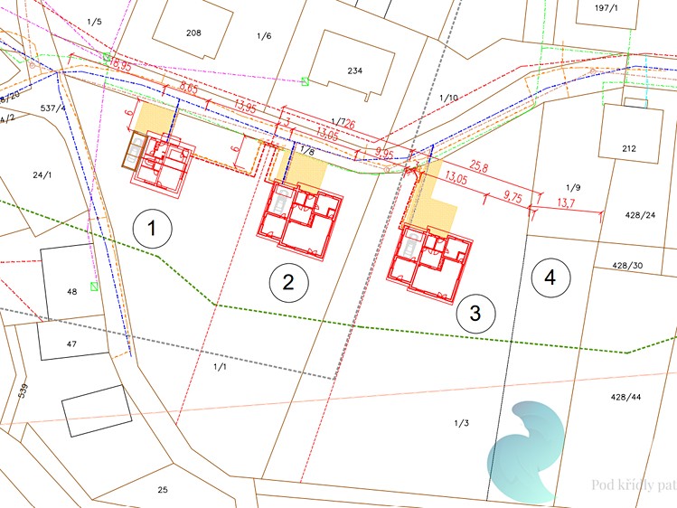The height and width of the screenshot is (508, 677).
Task: Select parcel label 1/3
Action: point(461,423)
